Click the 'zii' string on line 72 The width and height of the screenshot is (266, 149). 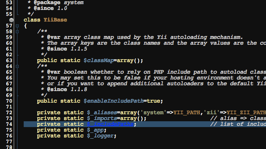212,113
